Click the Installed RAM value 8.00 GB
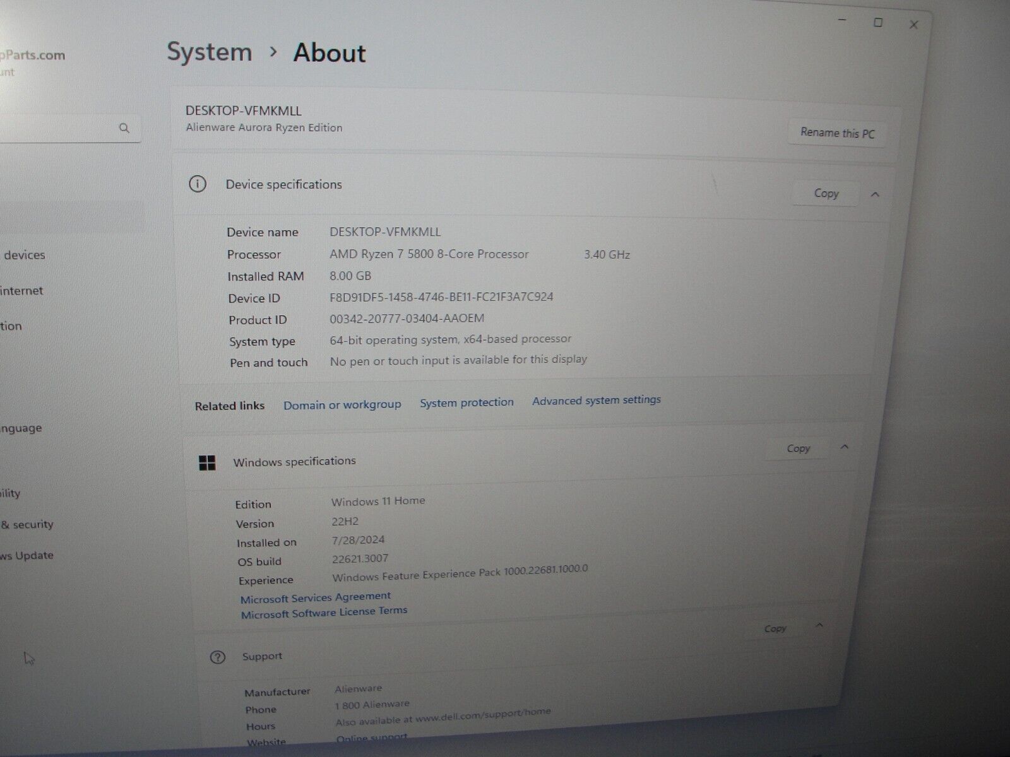This screenshot has height=757, width=1010. (x=350, y=276)
